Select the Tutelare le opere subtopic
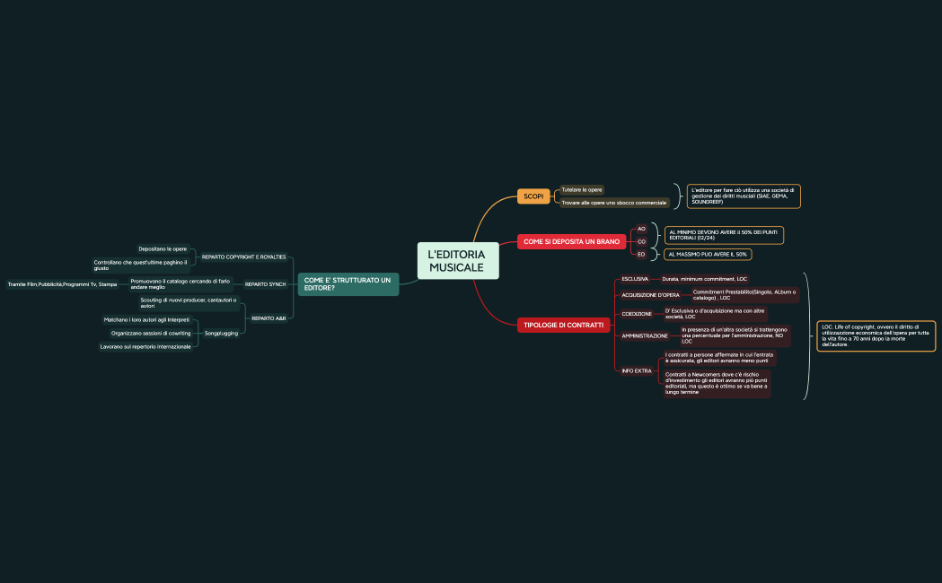The height and width of the screenshot is (583, 942). [x=582, y=190]
